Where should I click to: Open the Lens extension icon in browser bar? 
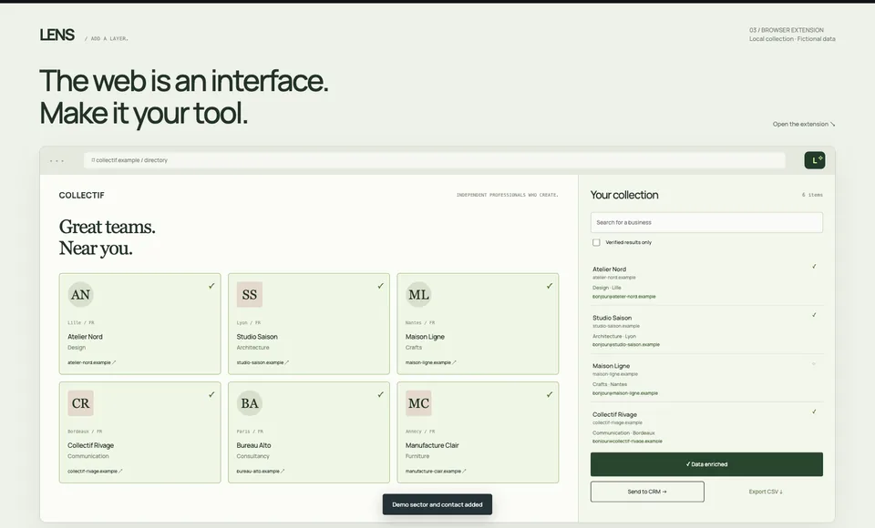pyautogui.click(x=814, y=160)
